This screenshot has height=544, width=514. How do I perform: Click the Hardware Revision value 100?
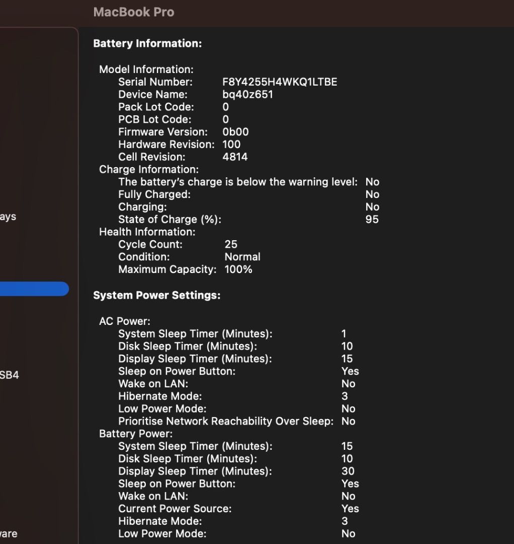pos(231,145)
